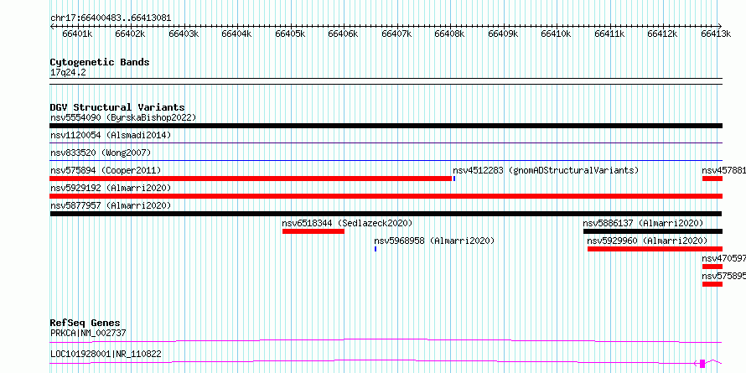Viewport: 746px width, 373px height.
Task: Click the partly cut-off nsv457881 label
Action: coord(724,170)
